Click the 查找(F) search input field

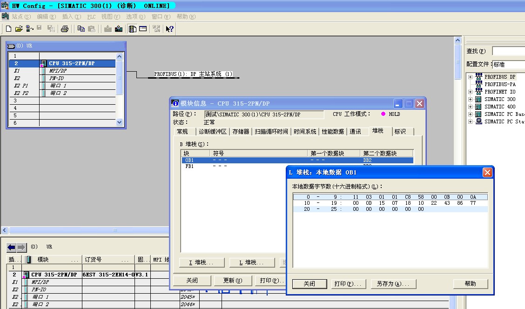(509, 51)
